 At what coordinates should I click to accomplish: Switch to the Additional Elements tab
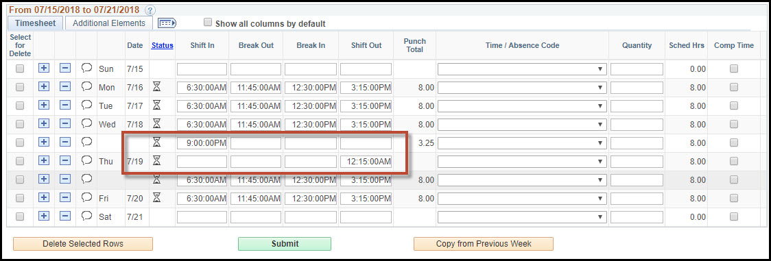click(109, 23)
